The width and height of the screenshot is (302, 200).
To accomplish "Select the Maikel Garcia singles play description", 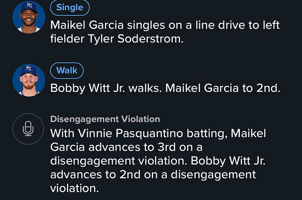I will pos(165,32).
